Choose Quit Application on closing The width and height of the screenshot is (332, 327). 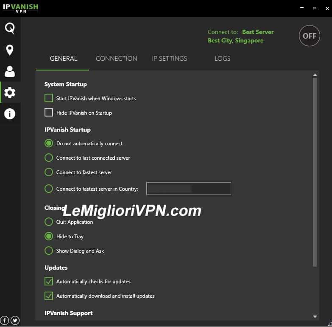[x=49, y=222]
